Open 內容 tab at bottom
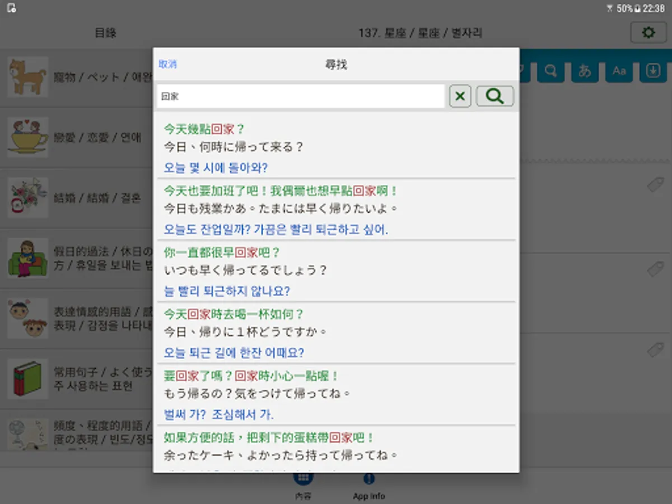Image resolution: width=672 pixels, height=504 pixels. [x=303, y=487]
